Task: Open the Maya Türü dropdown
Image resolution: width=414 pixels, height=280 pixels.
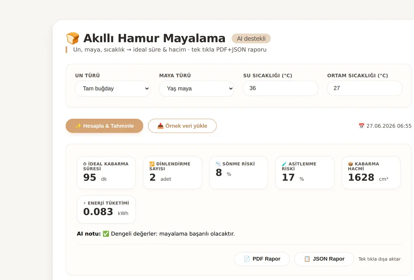Action: 197,88
